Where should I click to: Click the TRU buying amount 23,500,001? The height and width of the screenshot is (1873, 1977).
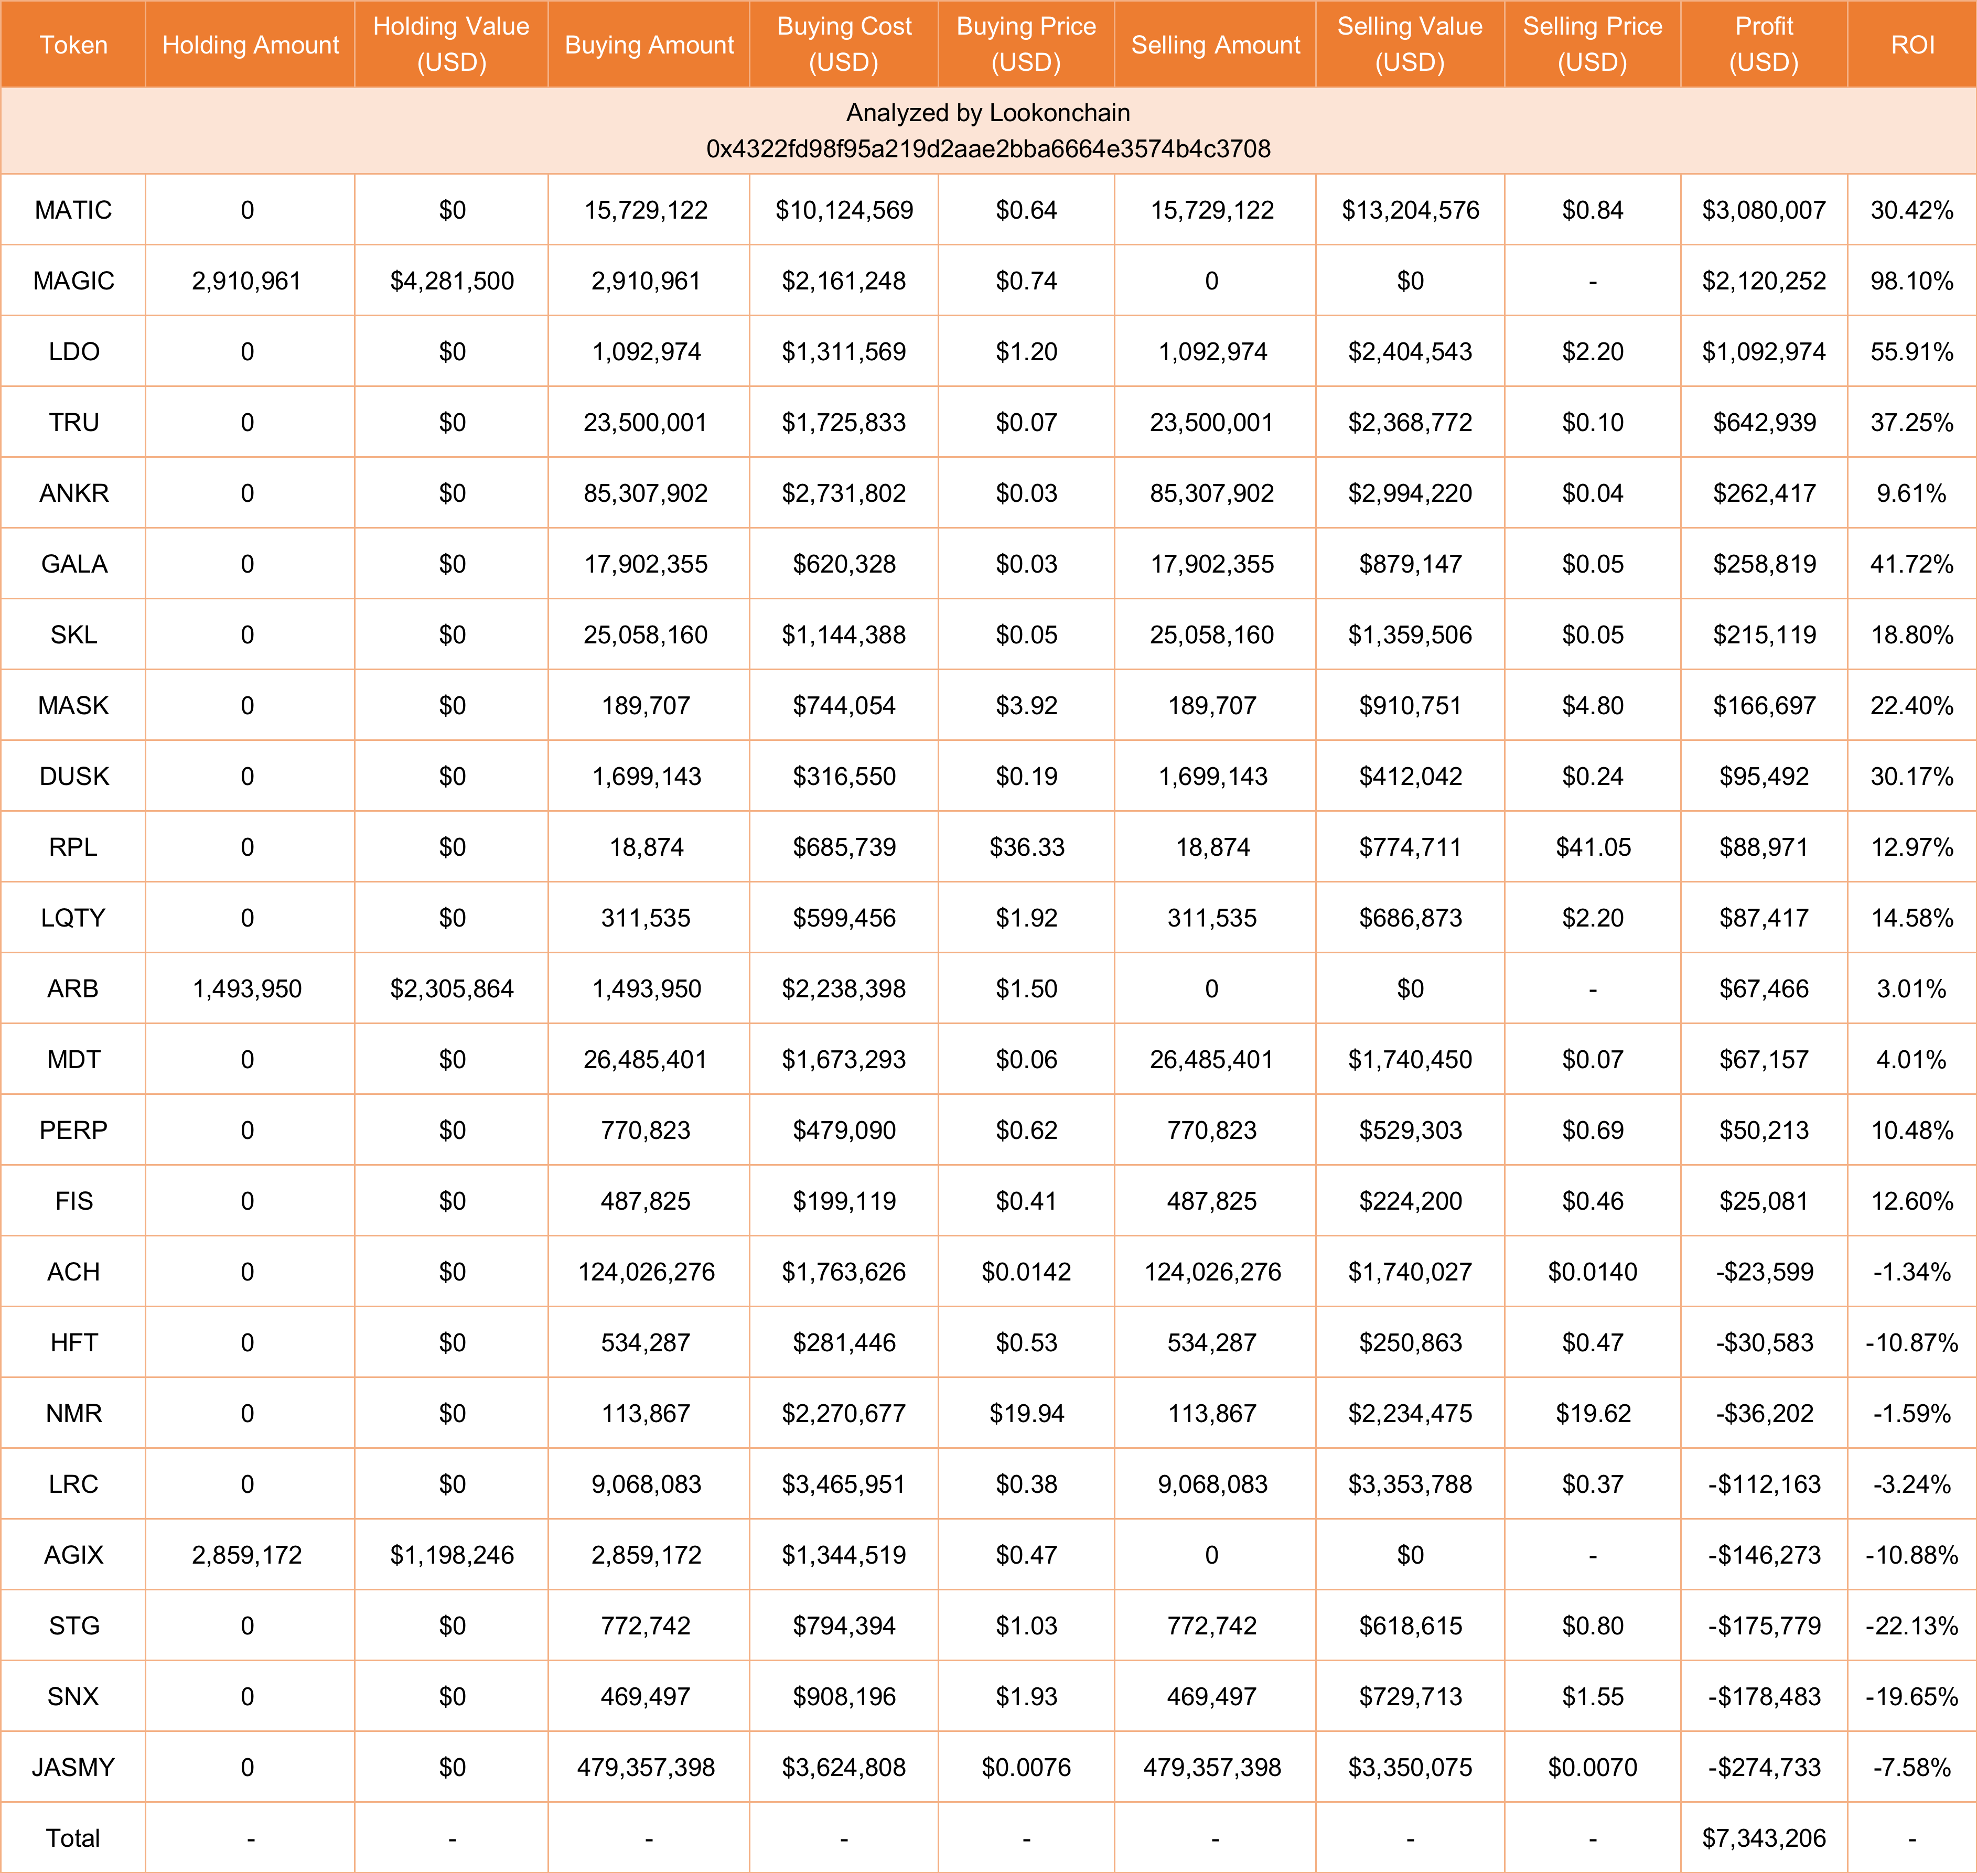646,422
